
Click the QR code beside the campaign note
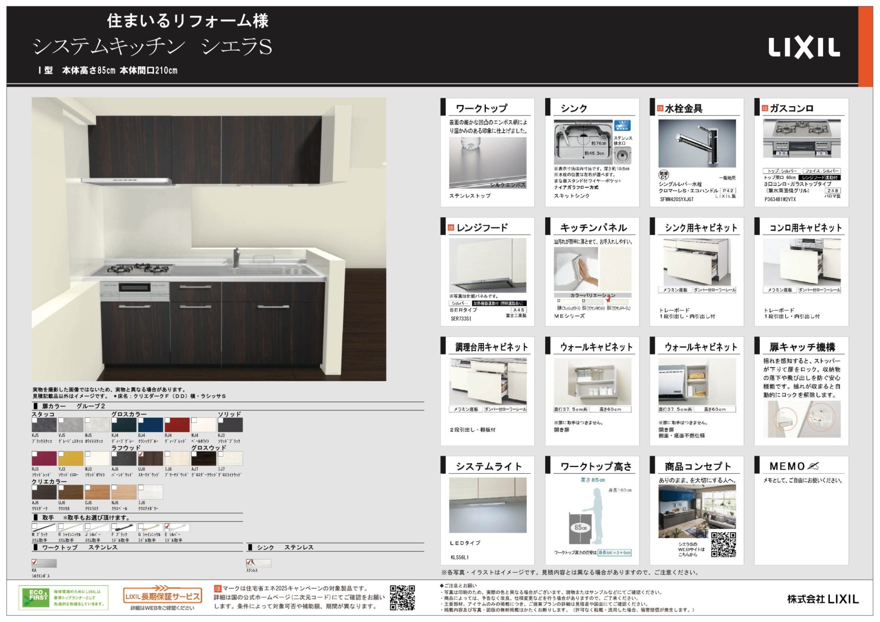point(402,598)
